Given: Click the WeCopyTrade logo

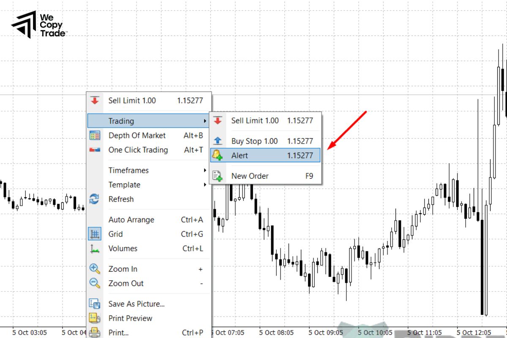Looking at the screenshot, I should tap(39, 25).
